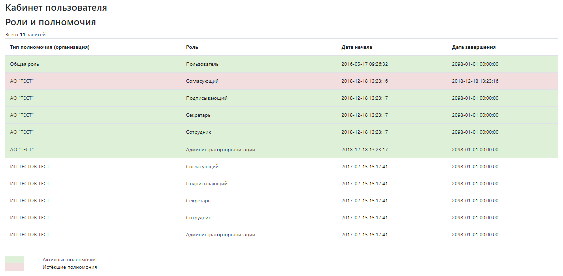
Task: Select expired Согласующий role of АО "ТЕСТ"
Action: (x=202, y=81)
